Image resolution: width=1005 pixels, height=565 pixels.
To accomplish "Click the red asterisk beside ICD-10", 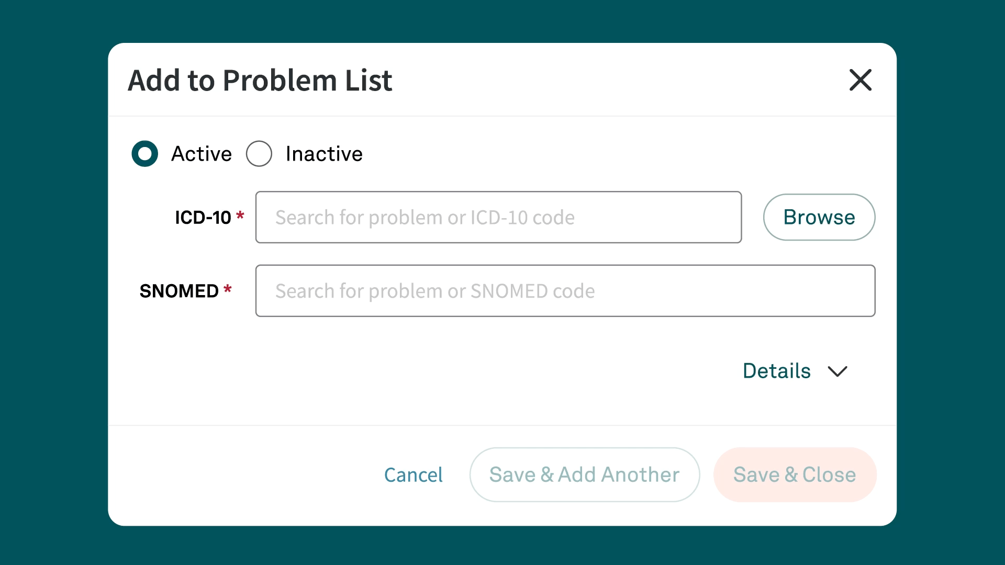I will [240, 216].
